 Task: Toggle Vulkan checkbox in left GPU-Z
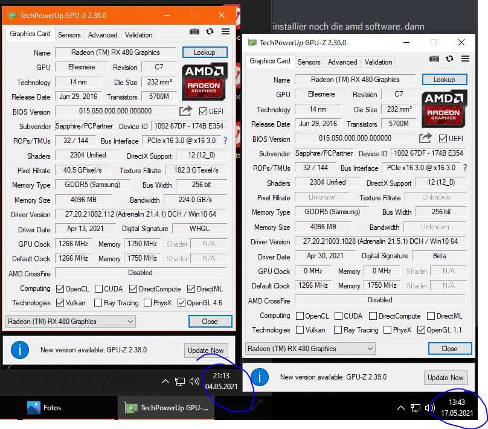[60, 302]
